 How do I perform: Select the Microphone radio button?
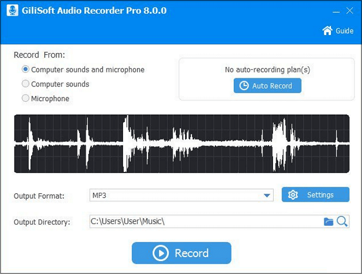coord(25,98)
